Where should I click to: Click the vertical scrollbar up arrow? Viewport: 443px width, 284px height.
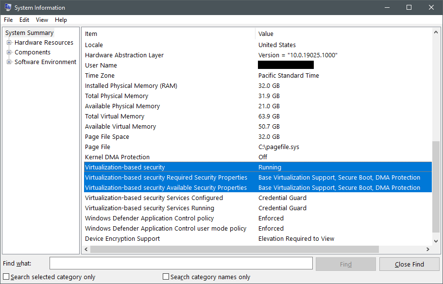click(436, 33)
